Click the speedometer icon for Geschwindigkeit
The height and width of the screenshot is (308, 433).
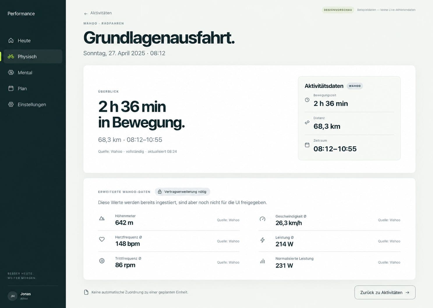(262, 219)
